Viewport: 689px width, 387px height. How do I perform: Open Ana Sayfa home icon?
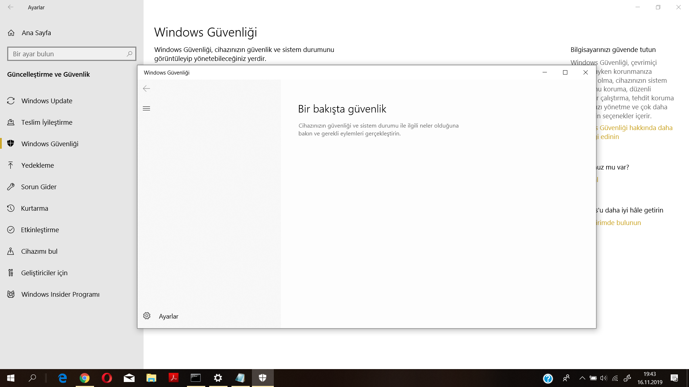[11, 33]
